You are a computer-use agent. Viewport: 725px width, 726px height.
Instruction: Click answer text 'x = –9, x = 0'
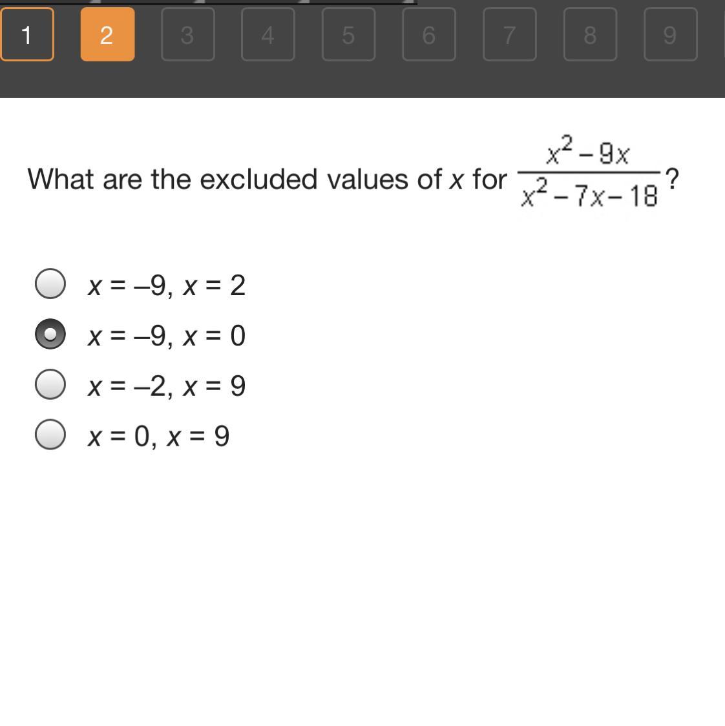166,336
